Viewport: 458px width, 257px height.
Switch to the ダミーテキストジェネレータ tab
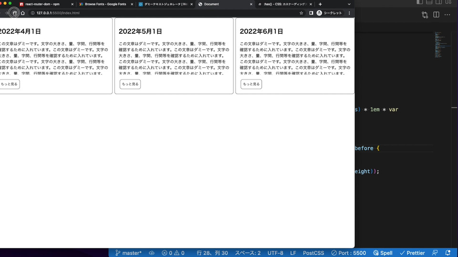(x=166, y=4)
